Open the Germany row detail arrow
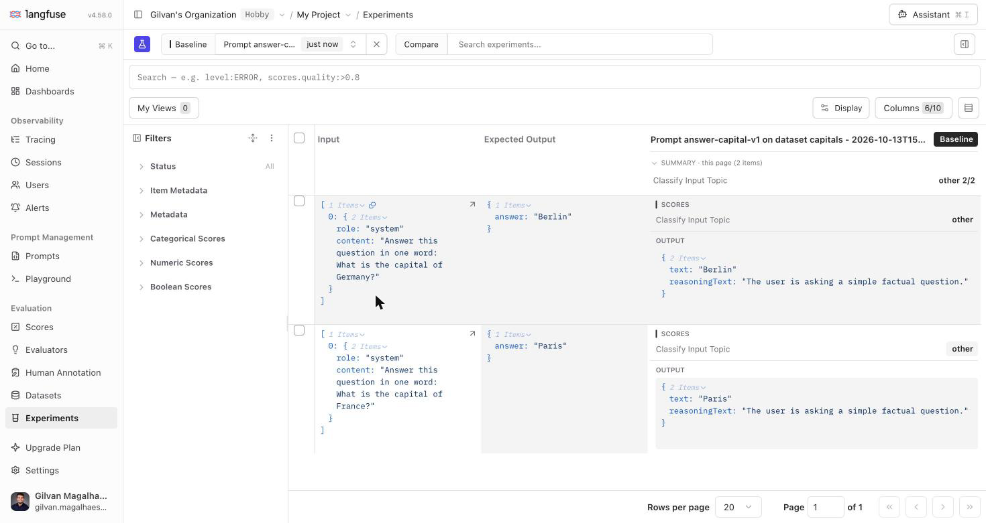Viewport: 986px width, 523px height. (472, 204)
